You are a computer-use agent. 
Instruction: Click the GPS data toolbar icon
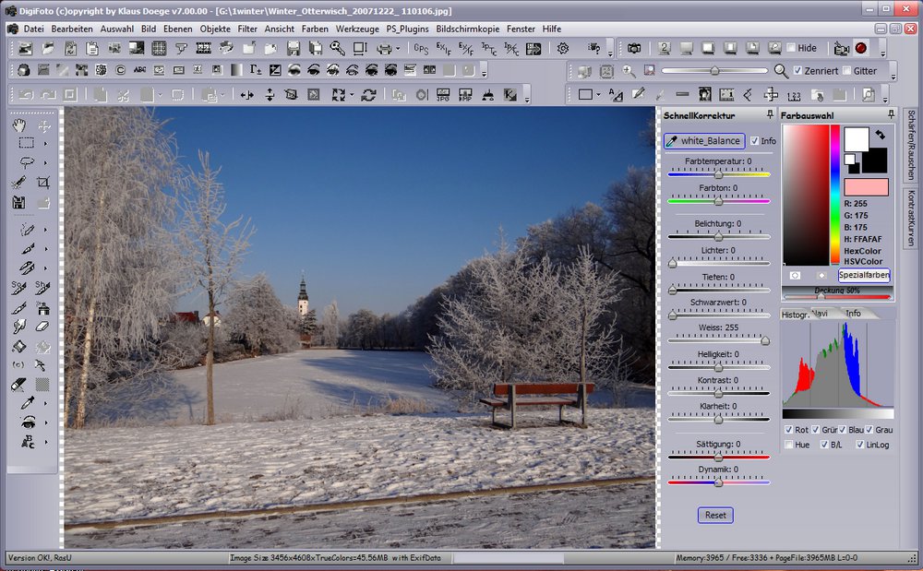click(421, 48)
